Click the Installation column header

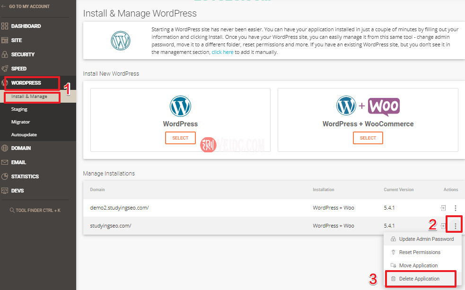click(x=323, y=190)
